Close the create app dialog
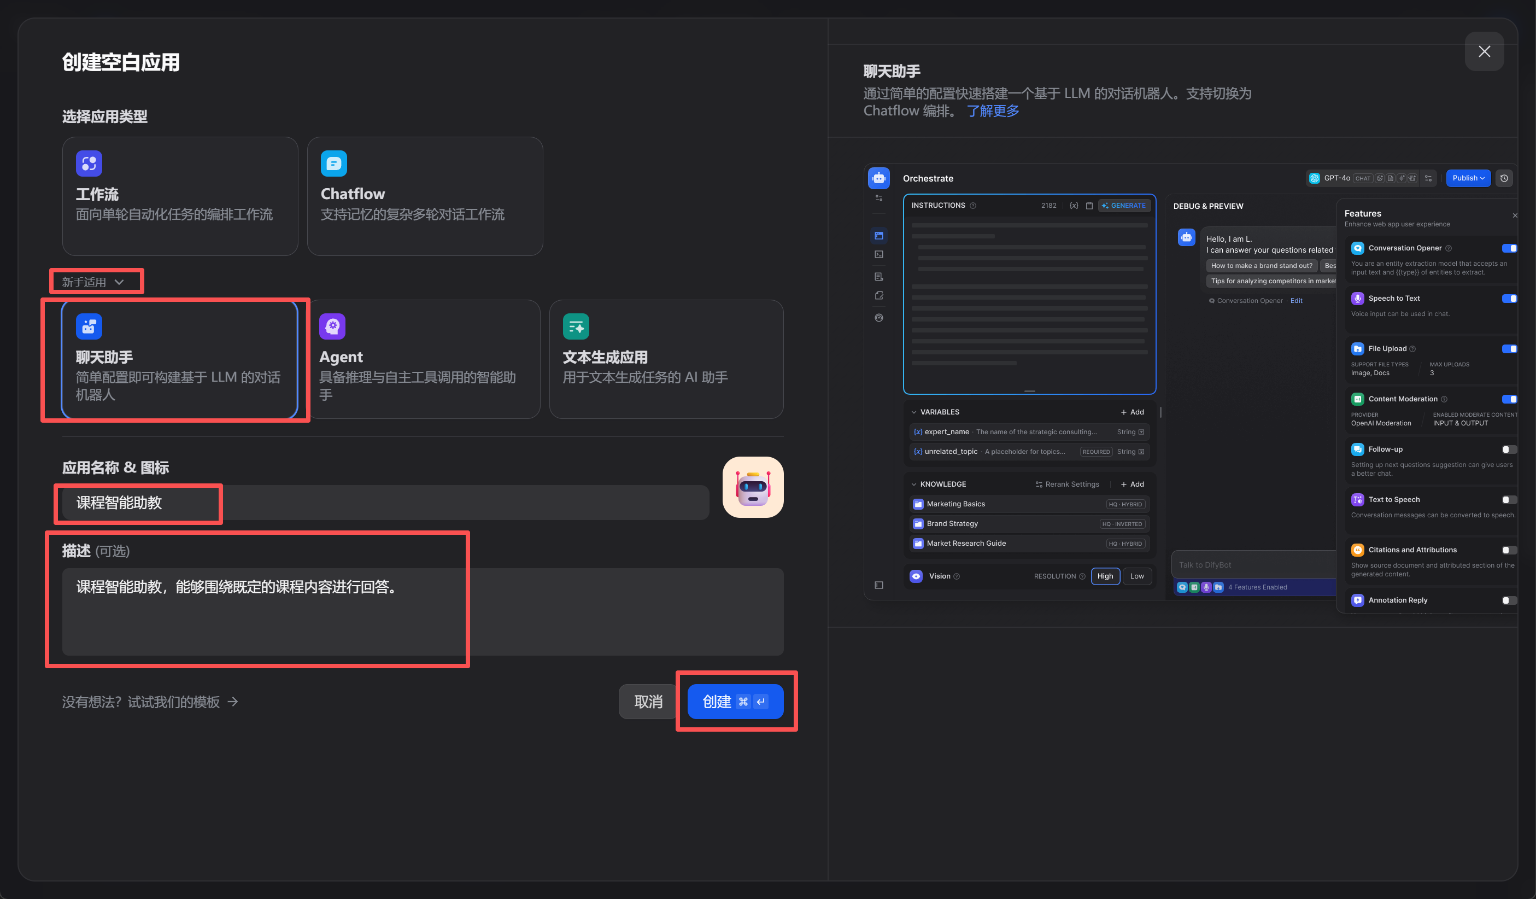 click(1484, 51)
